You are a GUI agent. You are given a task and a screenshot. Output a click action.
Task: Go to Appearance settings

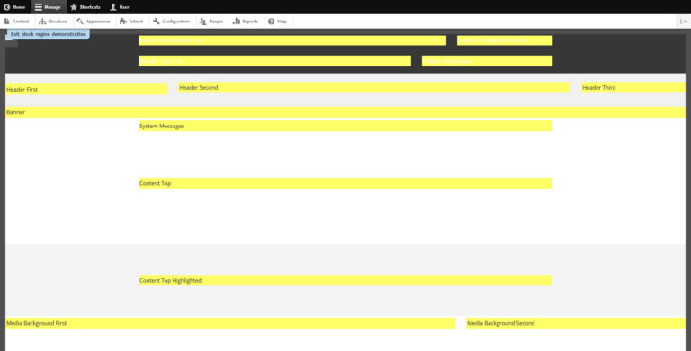coord(93,22)
